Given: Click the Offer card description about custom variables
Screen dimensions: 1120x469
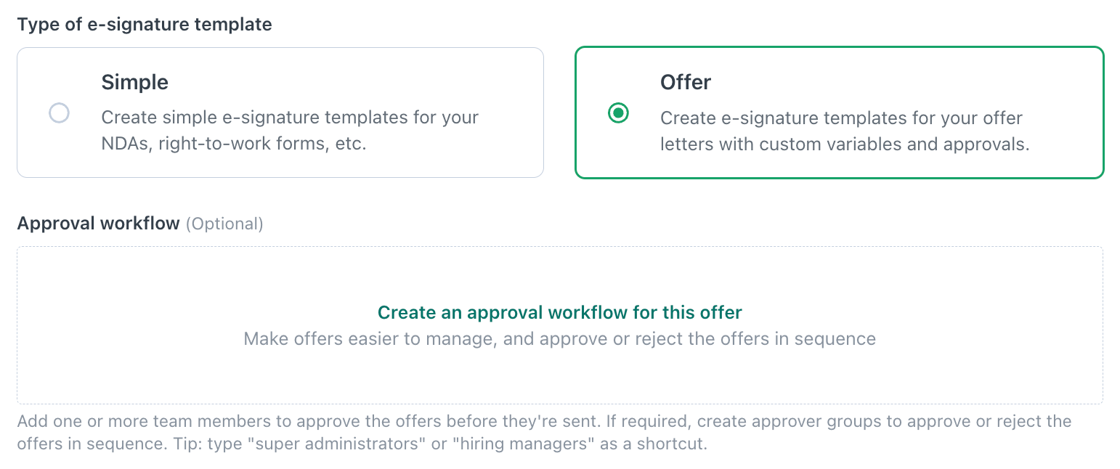Looking at the screenshot, I should pyautogui.click(x=841, y=118).
